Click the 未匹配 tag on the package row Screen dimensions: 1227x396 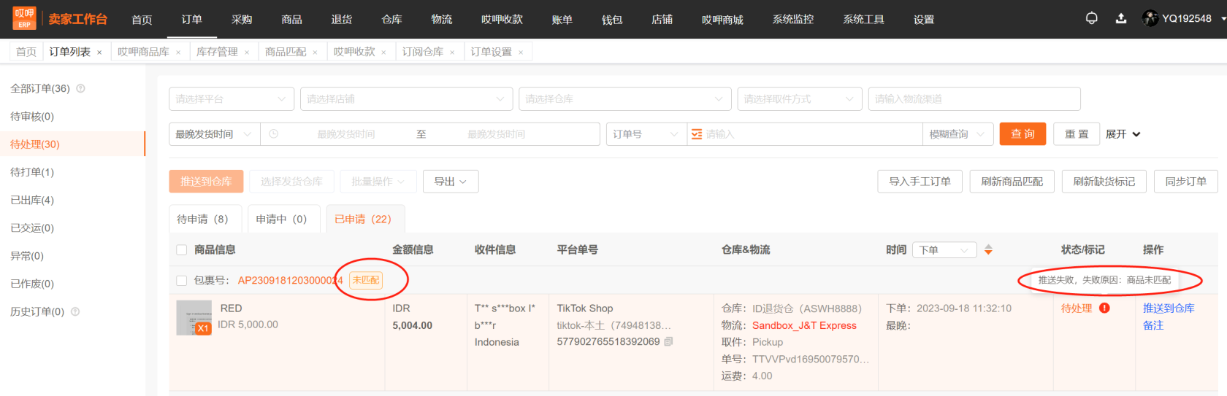tap(366, 280)
